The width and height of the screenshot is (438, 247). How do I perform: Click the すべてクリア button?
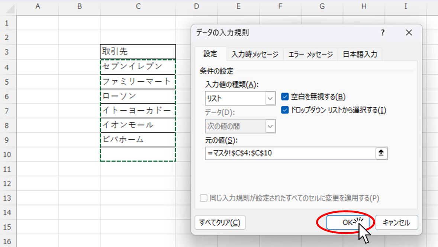220,222
